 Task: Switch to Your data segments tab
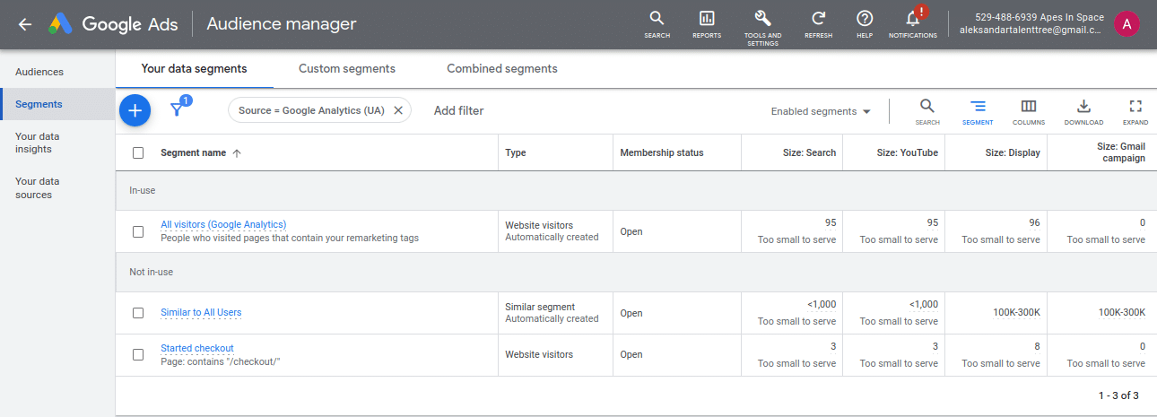coord(195,68)
